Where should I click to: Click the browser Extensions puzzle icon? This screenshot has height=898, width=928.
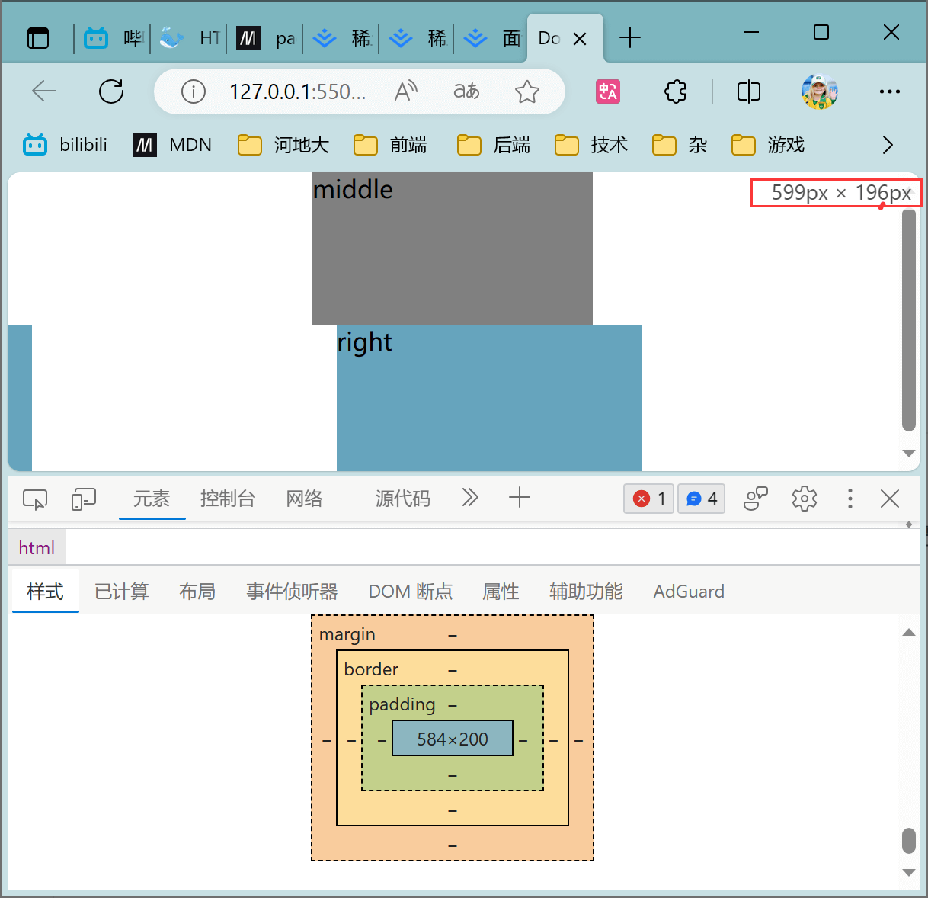click(675, 91)
